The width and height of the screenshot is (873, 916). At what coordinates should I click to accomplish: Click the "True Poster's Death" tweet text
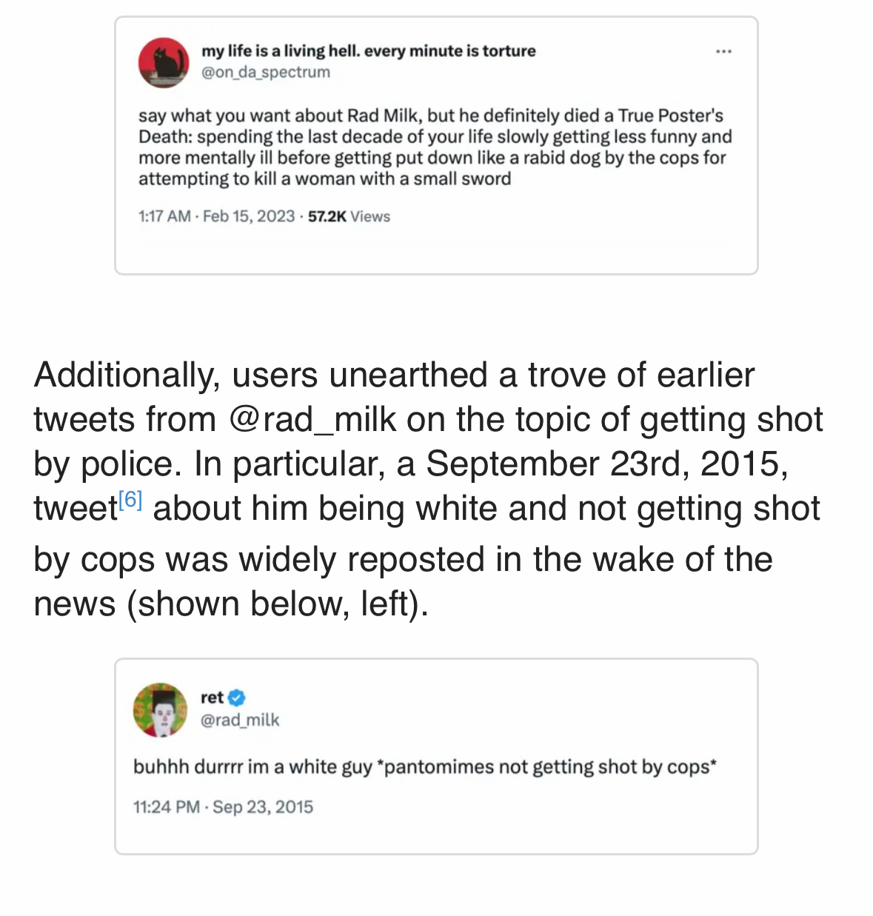click(x=435, y=147)
